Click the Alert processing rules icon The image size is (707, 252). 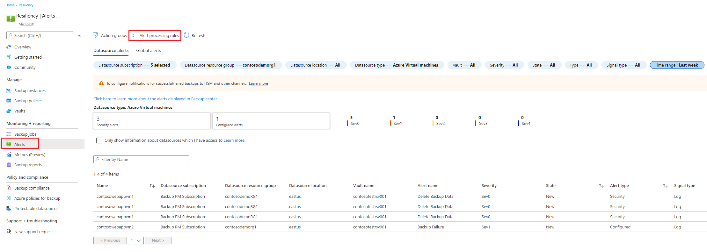[x=135, y=35]
